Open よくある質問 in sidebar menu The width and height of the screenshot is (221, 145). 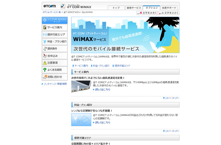(55, 70)
